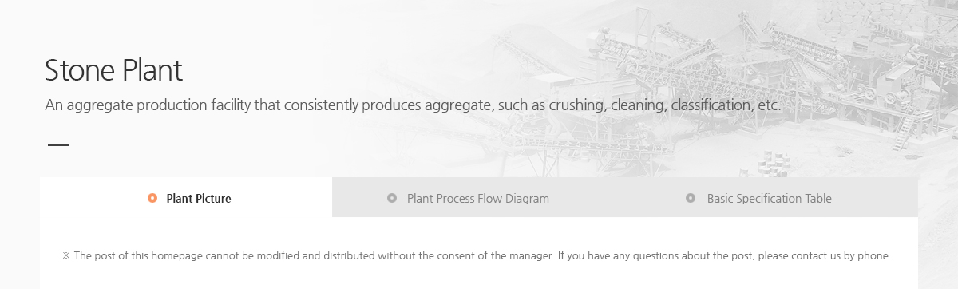Click the short dash divider under description

click(58, 145)
